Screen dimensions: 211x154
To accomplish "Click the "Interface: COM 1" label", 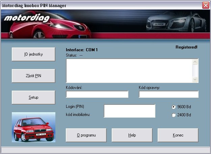I will (82, 50).
